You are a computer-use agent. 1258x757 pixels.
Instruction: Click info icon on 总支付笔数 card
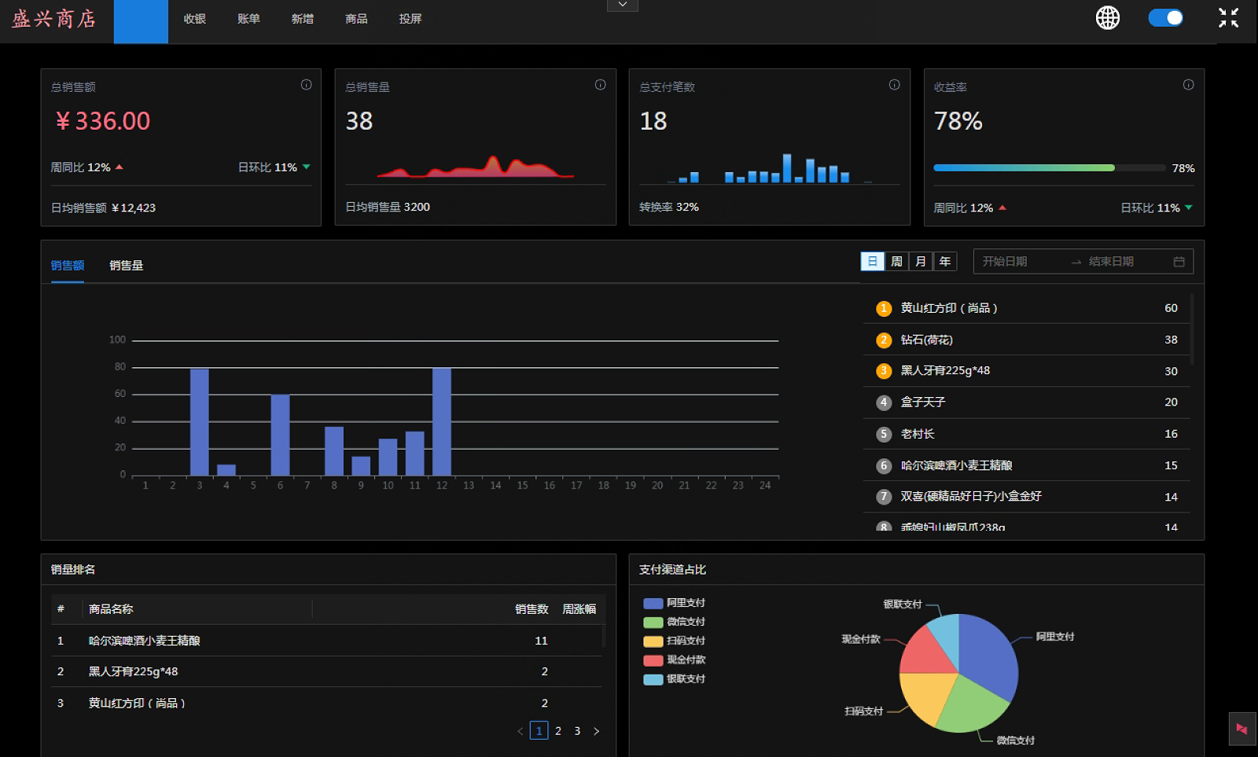pyautogui.click(x=895, y=85)
